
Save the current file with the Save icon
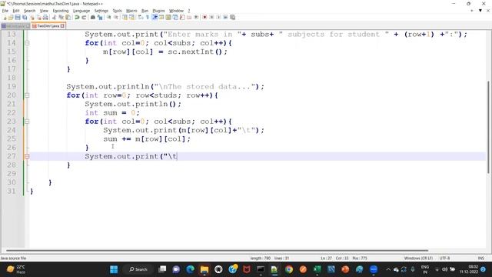click(18, 17)
